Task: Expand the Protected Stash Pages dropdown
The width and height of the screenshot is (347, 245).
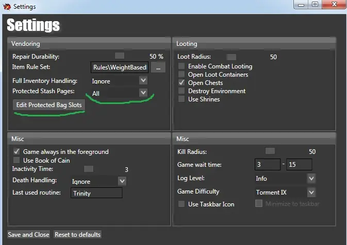Action: [143, 93]
